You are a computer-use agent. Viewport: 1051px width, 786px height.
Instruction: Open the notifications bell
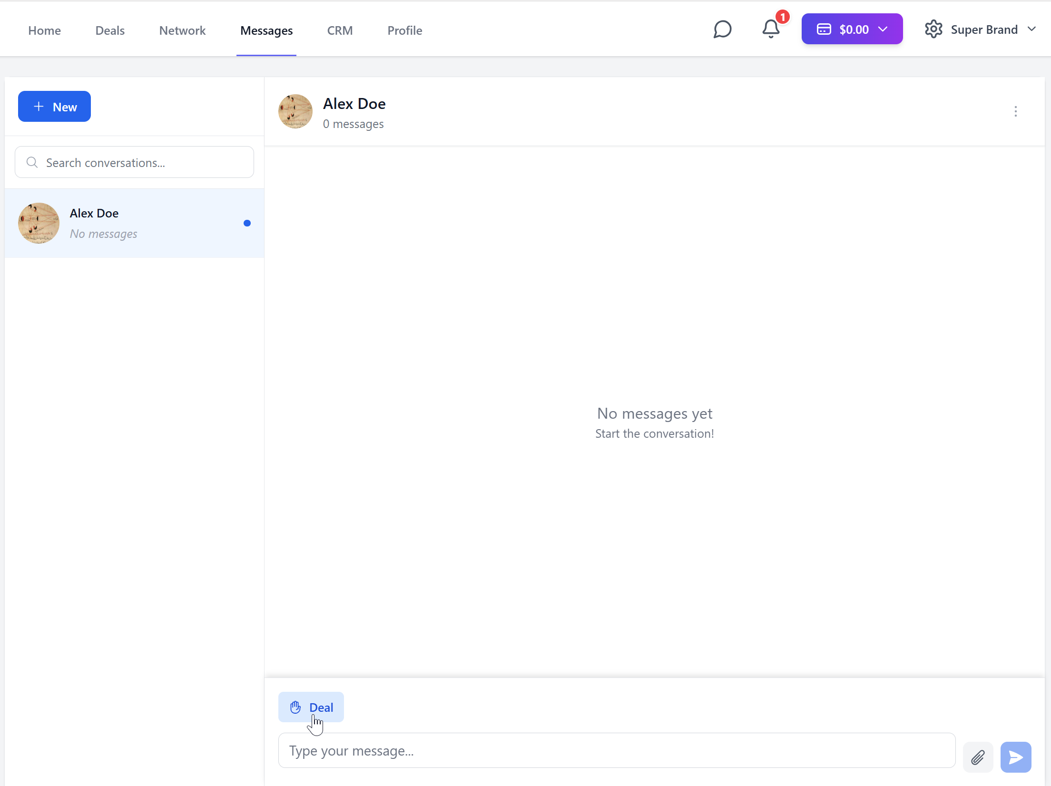771,29
